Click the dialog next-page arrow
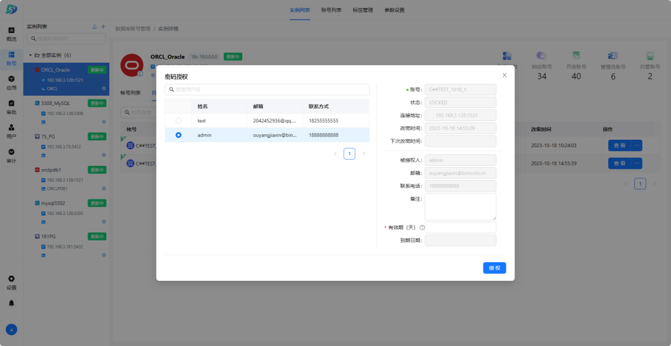The height and width of the screenshot is (346, 671). [x=363, y=153]
